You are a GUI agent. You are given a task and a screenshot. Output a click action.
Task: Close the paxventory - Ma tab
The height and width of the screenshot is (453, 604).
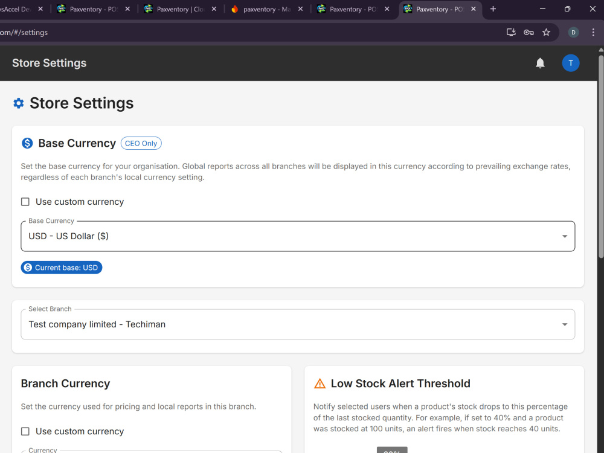(x=300, y=9)
